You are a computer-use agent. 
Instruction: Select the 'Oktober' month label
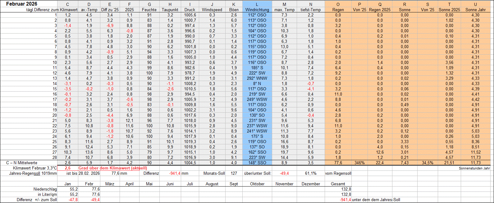(257, 184)
